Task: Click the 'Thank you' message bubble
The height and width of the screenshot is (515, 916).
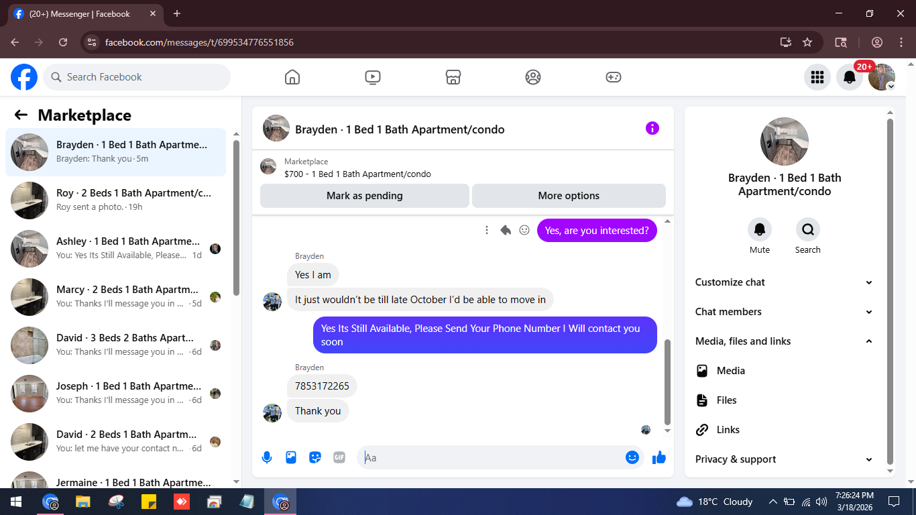Action: tap(318, 411)
